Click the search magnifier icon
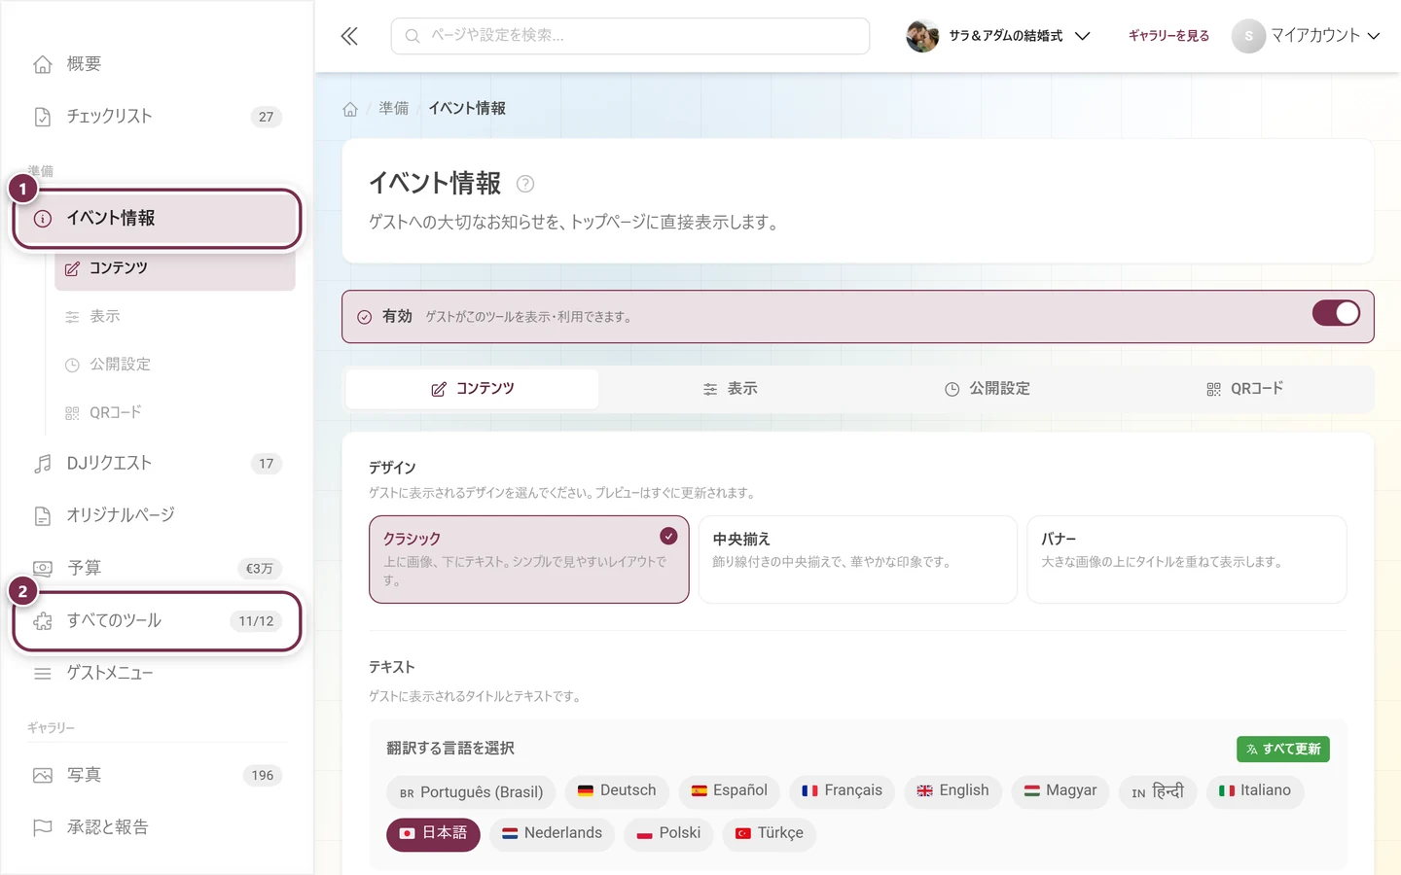 pyautogui.click(x=413, y=36)
